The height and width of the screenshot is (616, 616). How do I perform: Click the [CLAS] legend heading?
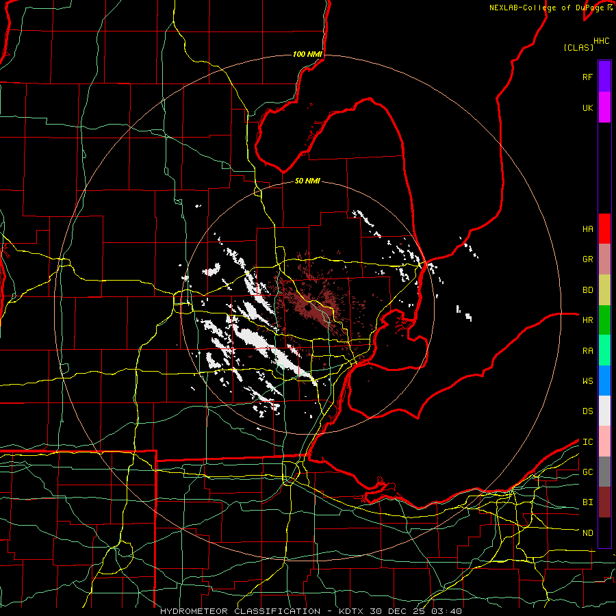578,47
